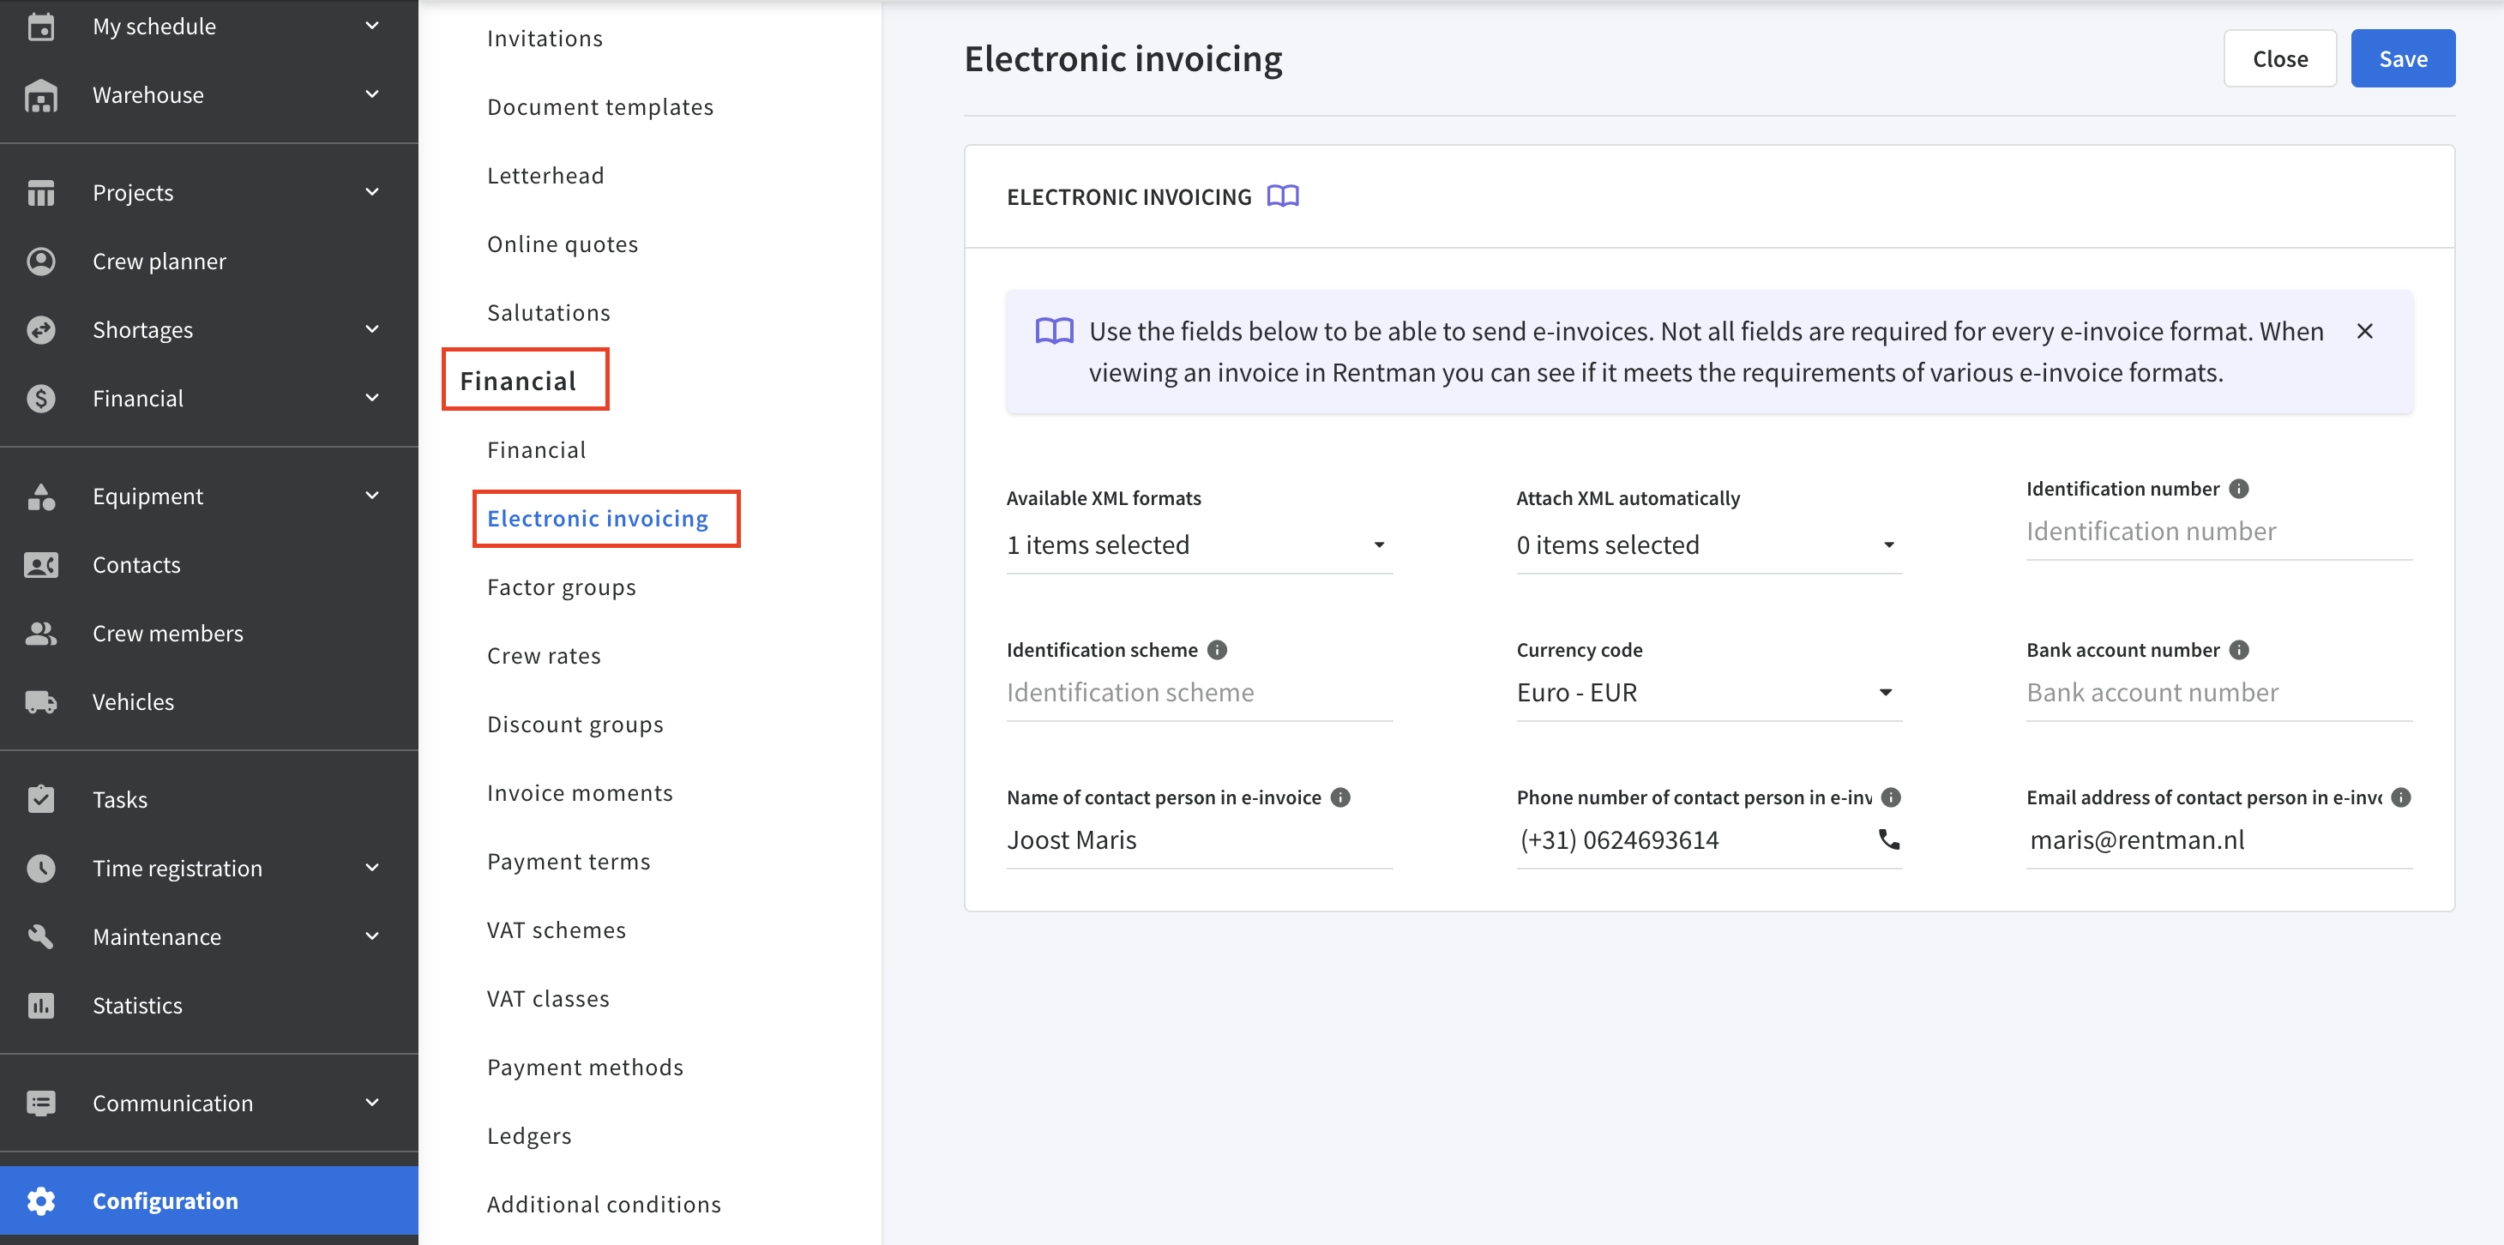Open Factor groups settings

[562, 588]
